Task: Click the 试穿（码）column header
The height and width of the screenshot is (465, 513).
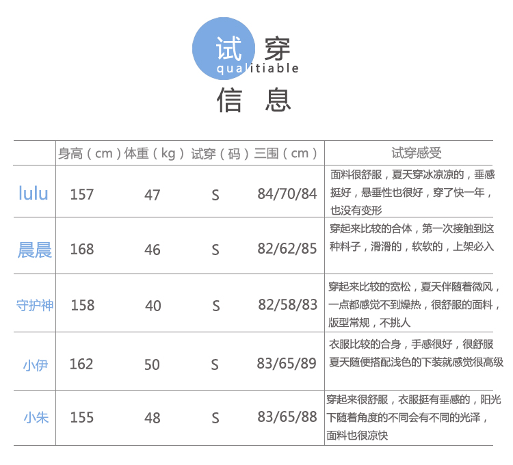Action: coord(220,153)
